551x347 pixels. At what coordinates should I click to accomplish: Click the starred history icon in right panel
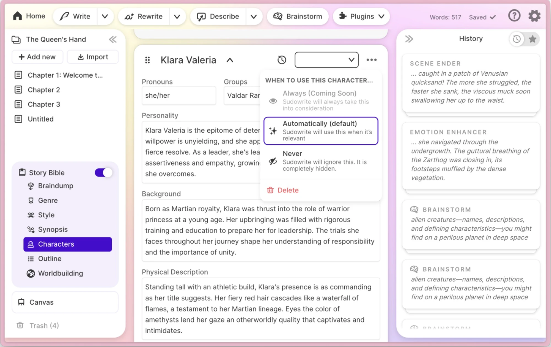tap(533, 39)
